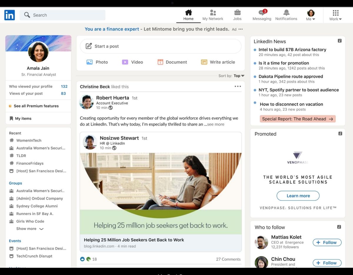The height and width of the screenshot is (275, 353).
Task: Open Amala Jain's profile photo
Action: 38,52
